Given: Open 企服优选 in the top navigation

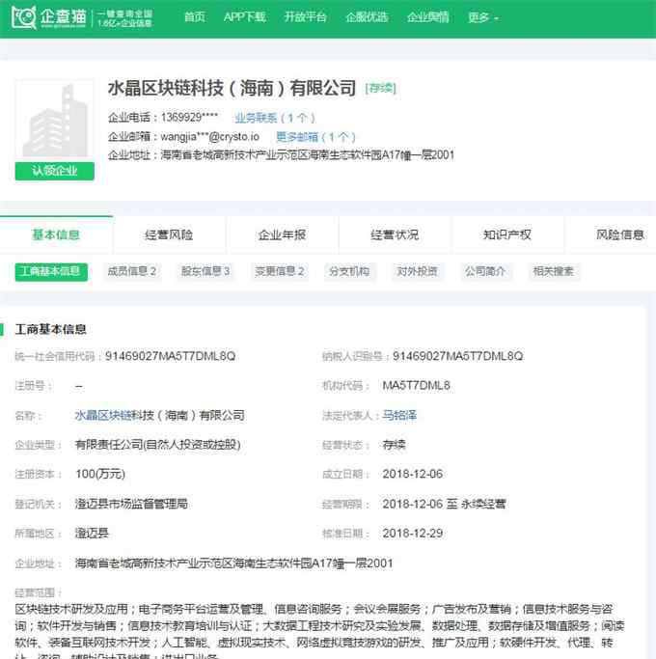Looking at the screenshot, I should pyautogui.click(x=367, y=17).
